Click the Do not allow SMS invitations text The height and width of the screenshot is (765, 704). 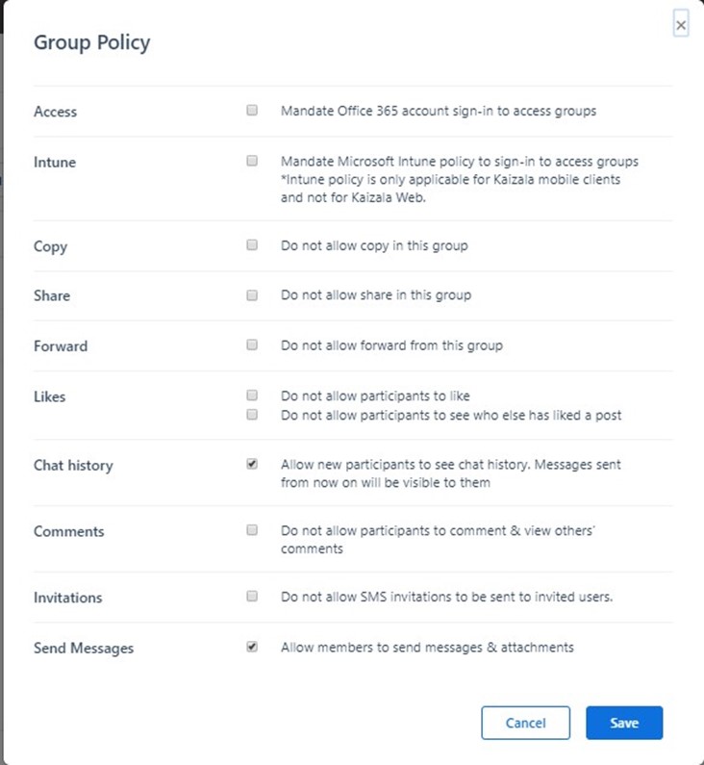[446, 598]
